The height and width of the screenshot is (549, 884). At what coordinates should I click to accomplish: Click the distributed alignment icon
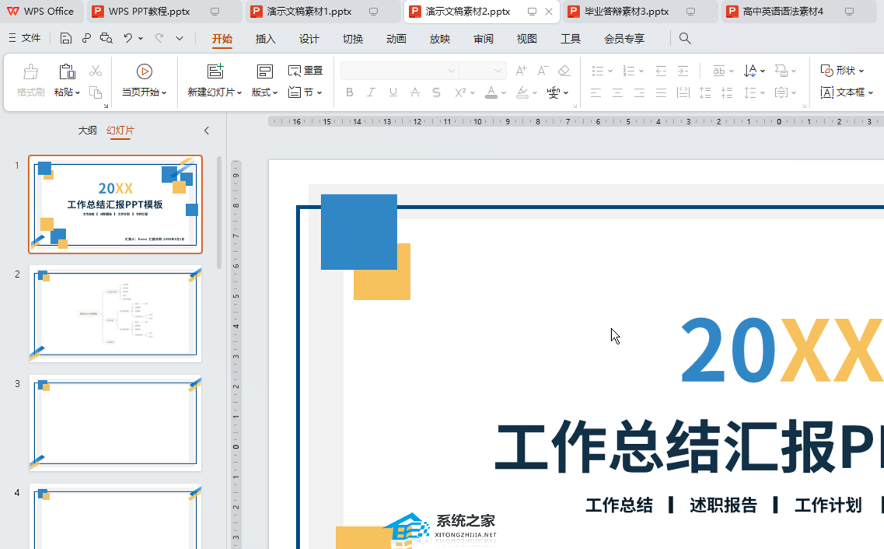[683, 93]
